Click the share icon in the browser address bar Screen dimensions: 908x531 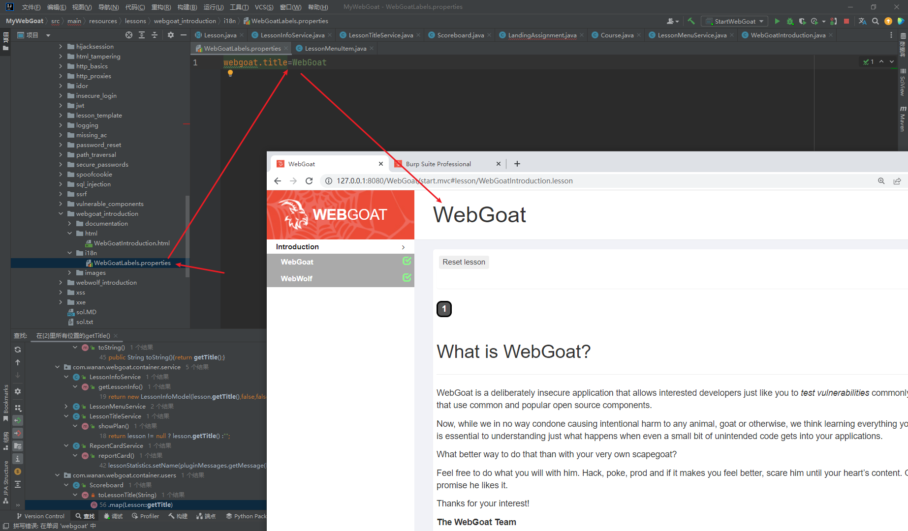click(x=897, y=181)
